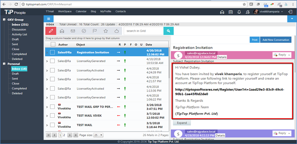
Task: Click the thumbs up toolbar icon
Action: (116, 31)
